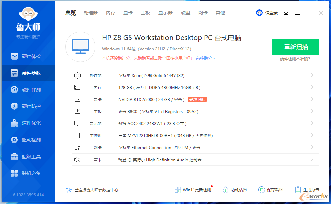Switch to the 显卡 tab
This screenshot has width=331, height=204.
click(x=128, y=13)
